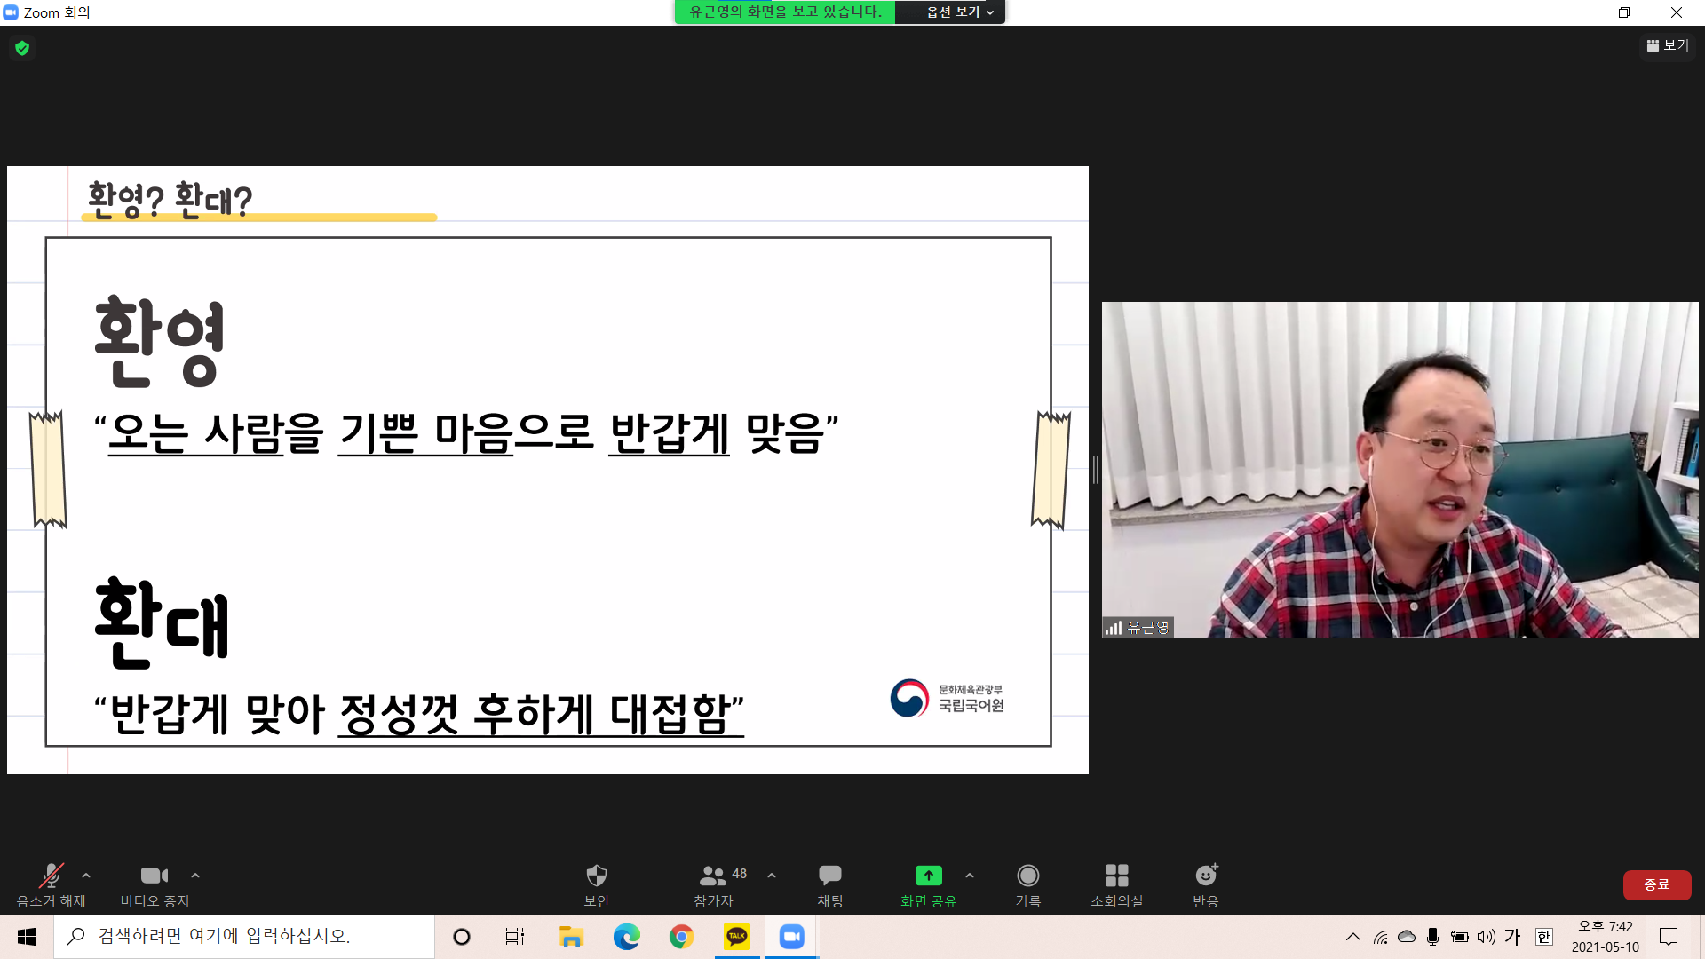Open Reactions (반응) smiley icon
This screenshot has width=1705, height=959.
(x=1205, y=876)
